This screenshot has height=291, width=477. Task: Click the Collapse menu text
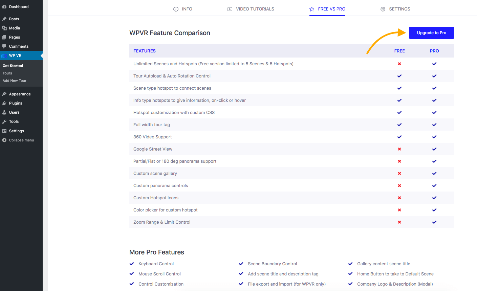pyautogui.click(x=22, y=140)
